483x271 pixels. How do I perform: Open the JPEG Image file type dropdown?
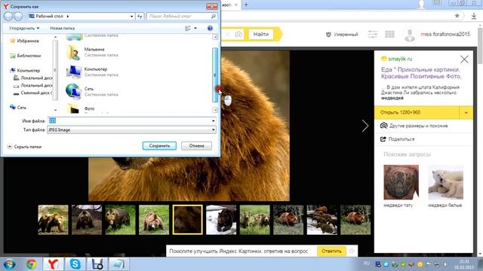pyautogui.click(x=131, y=130)
